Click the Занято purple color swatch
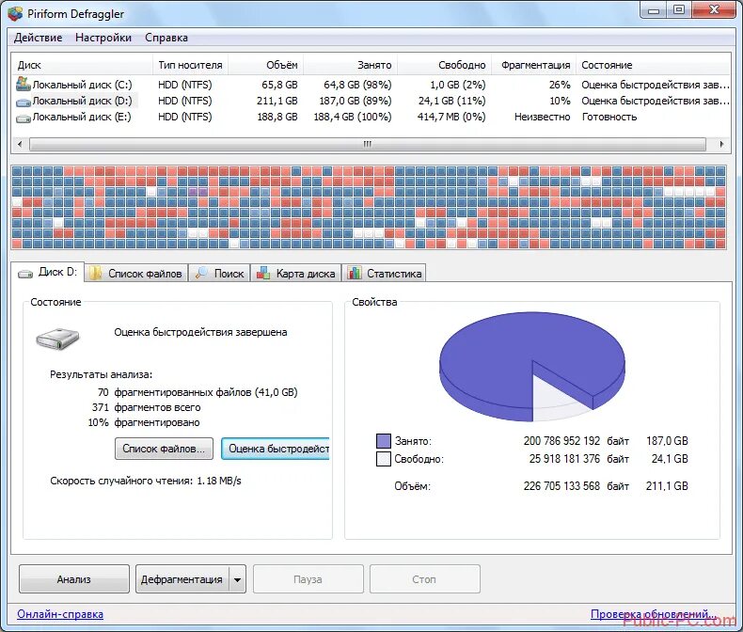 (x=384, y=441)
